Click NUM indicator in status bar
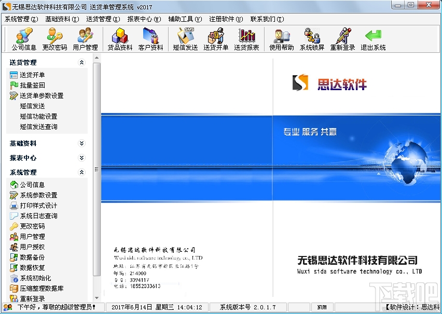Image resolution: width=442 pixels, height=314 pixels. (x=322, y=307)
